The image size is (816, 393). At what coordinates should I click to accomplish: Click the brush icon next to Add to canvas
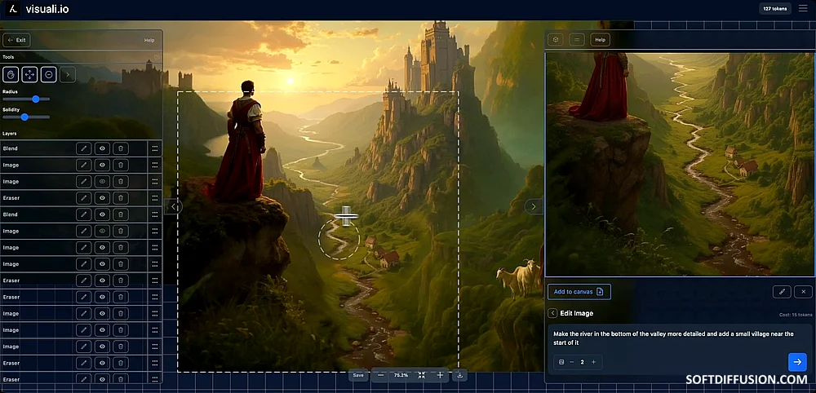(x=782, y=292)
